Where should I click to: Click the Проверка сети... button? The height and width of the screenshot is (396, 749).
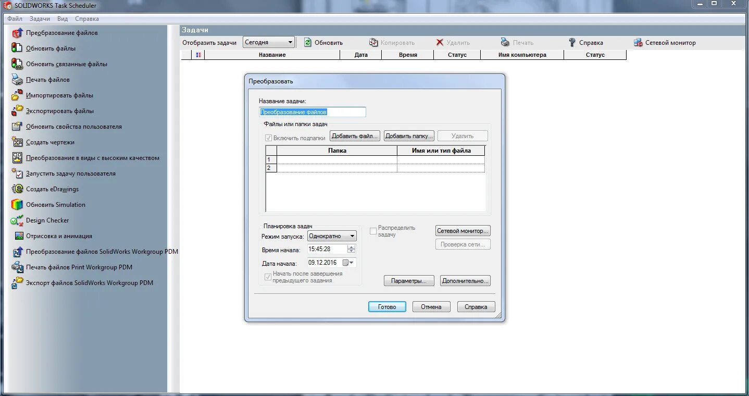[x=463, y=244]
